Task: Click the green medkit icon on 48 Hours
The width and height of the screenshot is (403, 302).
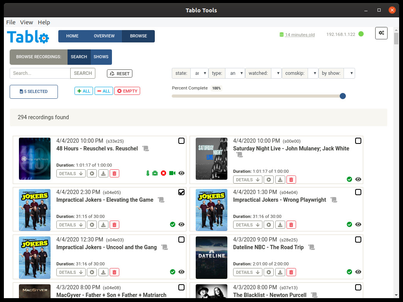Action: 155,173
